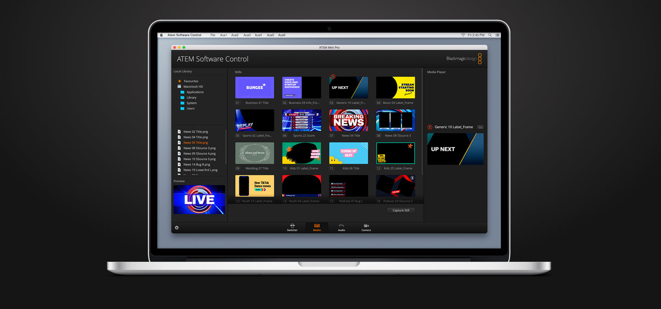This screenshot has width=661, height=309.
Task: Switch to the Audio mixer page
Action: [x=341, y=227]
